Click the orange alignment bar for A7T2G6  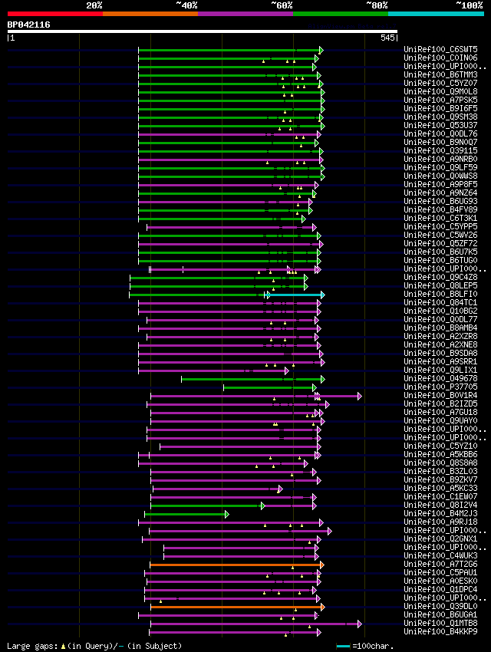(235, 565)
